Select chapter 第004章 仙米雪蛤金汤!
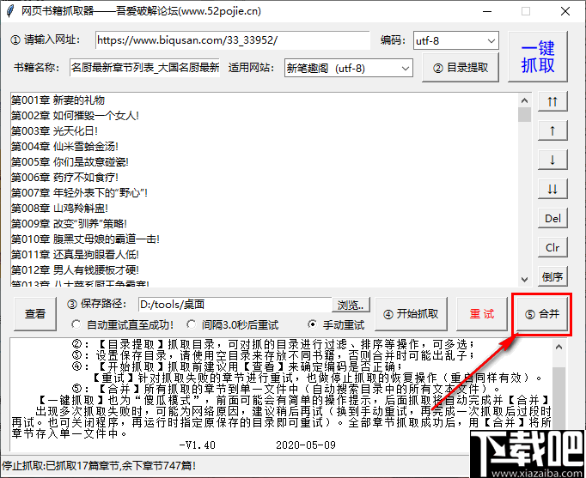The height and width of the screenshot is (478, 586). tap(65, 147)
